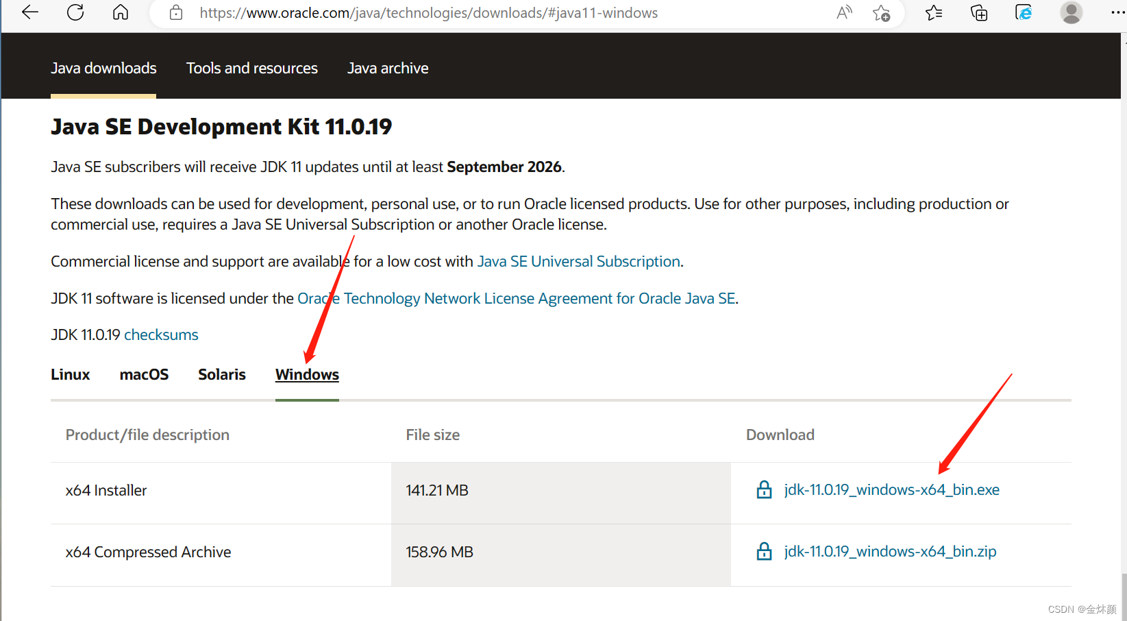1127x621 pixels.
Task: Download jdk-11.0.19_windows-x64_bin.exe
Action: click(x=892, y=489)
